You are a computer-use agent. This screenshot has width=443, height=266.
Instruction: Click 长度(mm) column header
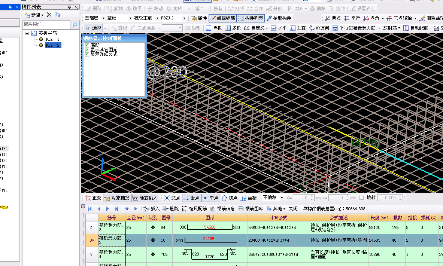point(379,218)
